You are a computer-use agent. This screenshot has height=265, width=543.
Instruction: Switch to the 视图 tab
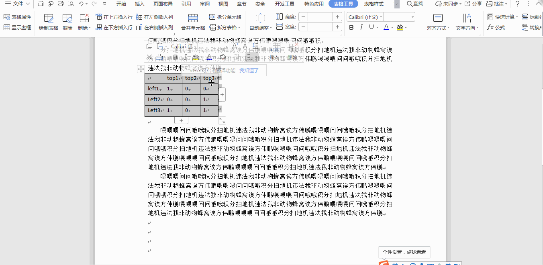pyautogui.click(x=223, y=4)
